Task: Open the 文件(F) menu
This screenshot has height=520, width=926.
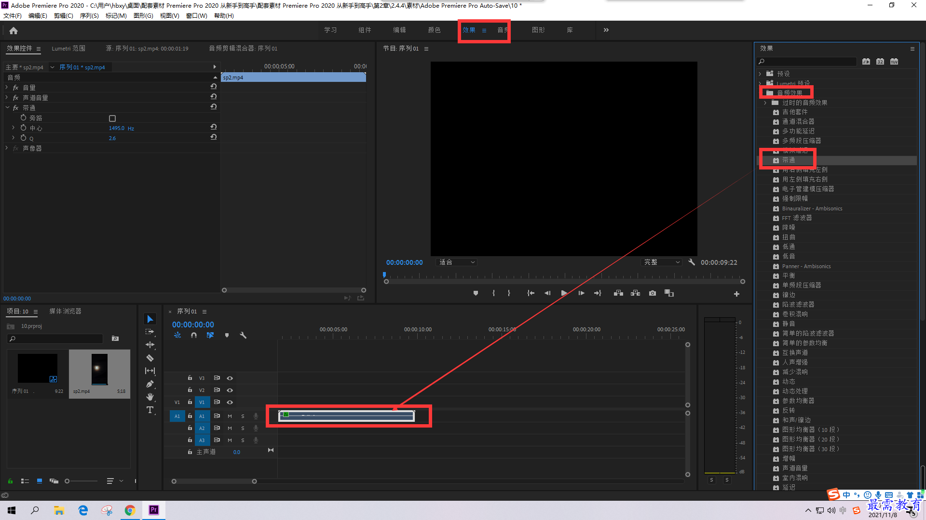Action: tap(13, 15)
